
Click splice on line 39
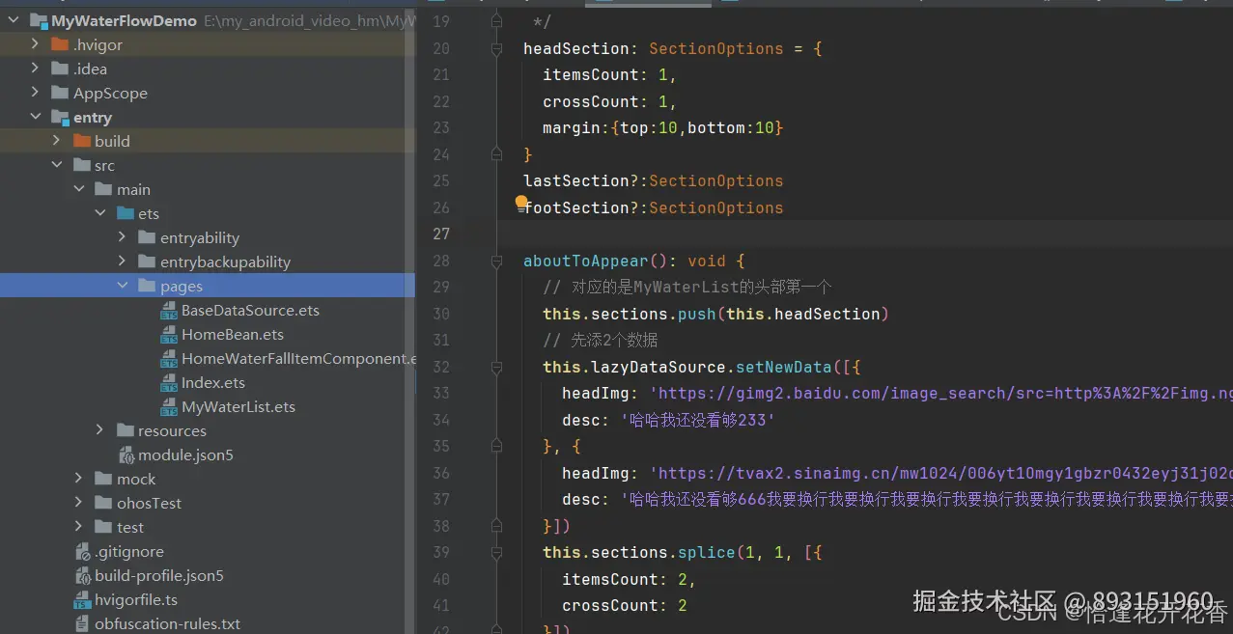(706, 552)
